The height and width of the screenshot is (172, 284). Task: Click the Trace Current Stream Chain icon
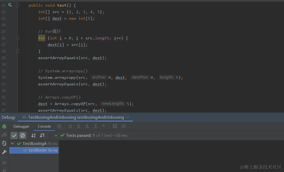(124, 126)
